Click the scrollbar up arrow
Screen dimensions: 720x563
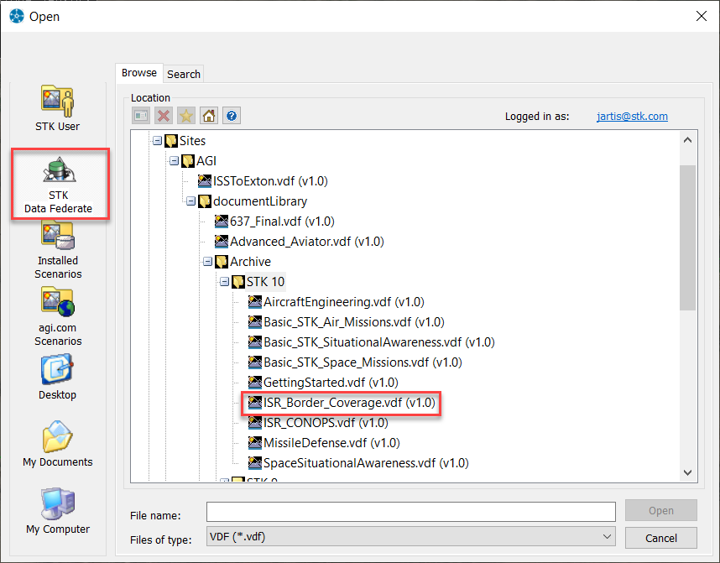[687, 140]
